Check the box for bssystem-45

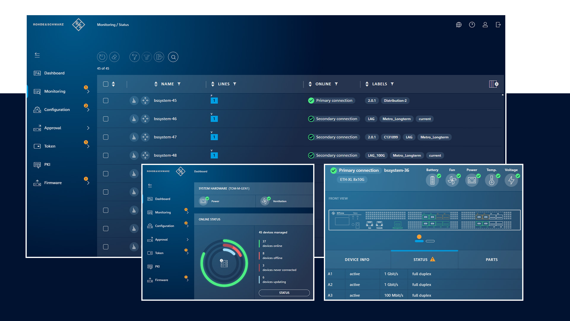click(106, 100)
